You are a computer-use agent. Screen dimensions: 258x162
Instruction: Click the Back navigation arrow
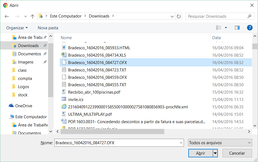coord(7,16)
